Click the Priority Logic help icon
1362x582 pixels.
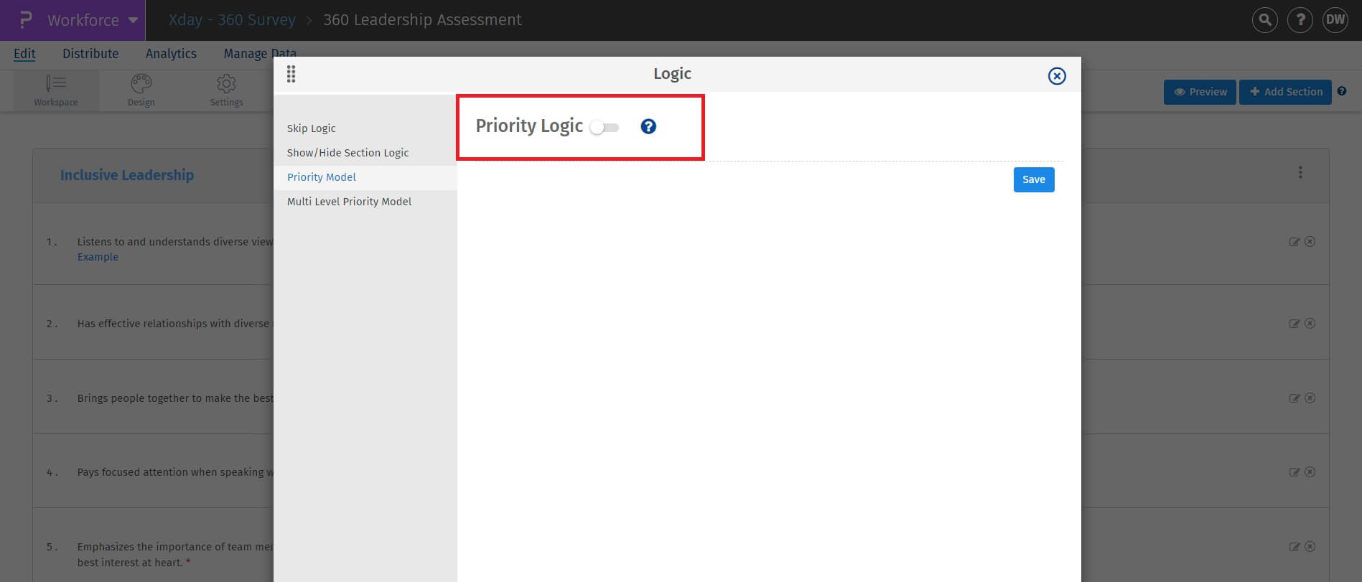click(648, 127)
